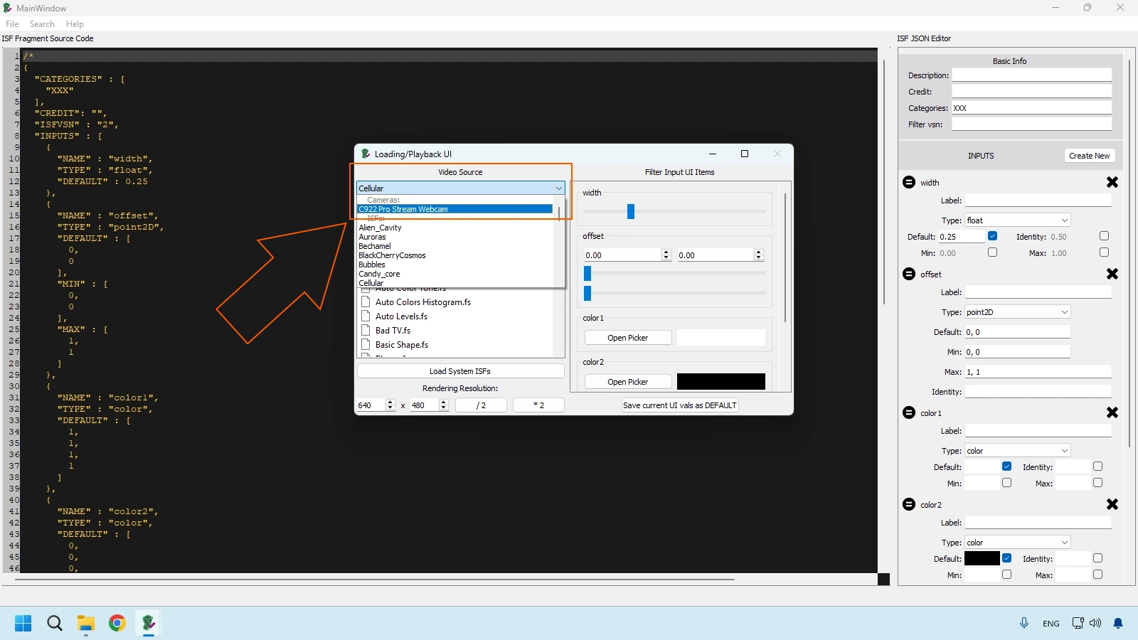Click the microphone tray icon

(1024, 623)
